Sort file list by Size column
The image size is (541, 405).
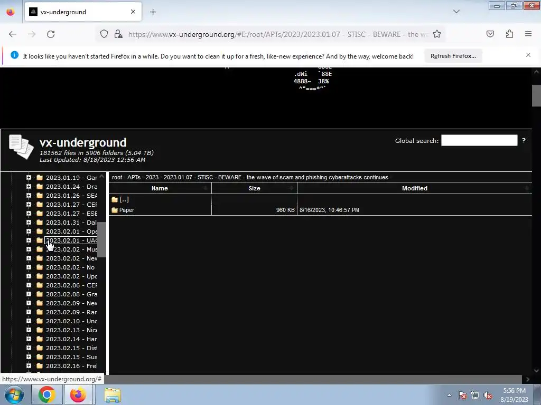[x=254, y=188]
